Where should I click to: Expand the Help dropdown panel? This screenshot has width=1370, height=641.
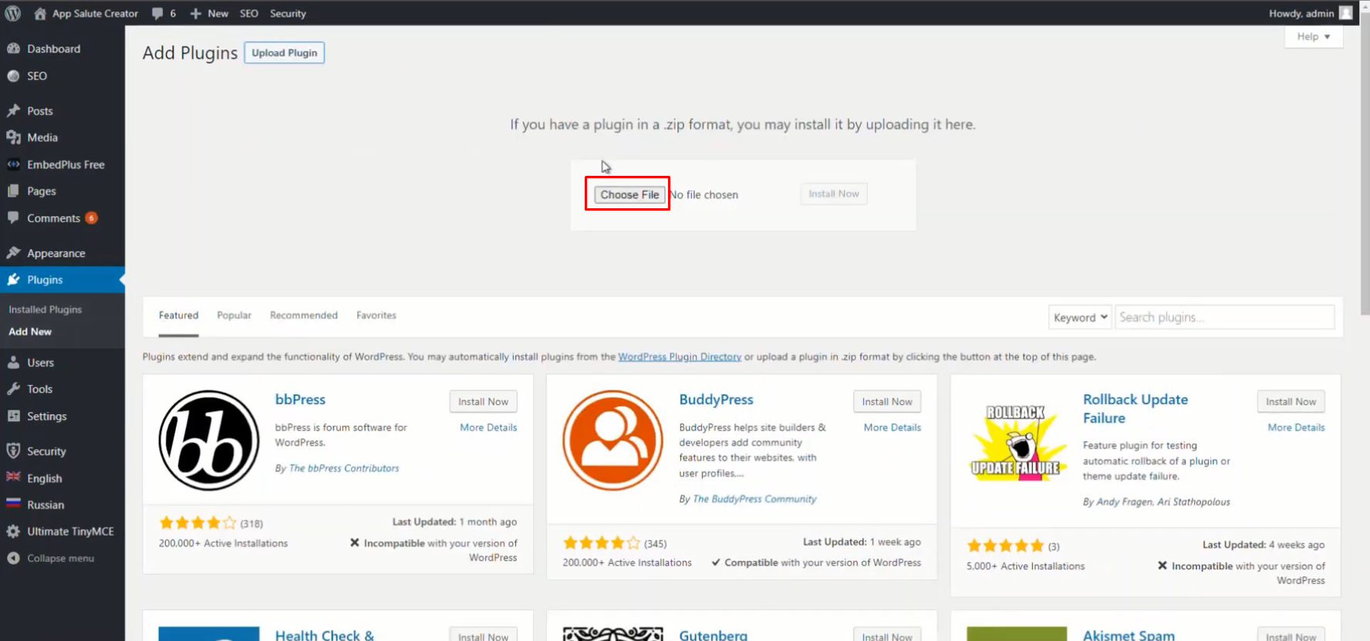tap(1313, 36)
